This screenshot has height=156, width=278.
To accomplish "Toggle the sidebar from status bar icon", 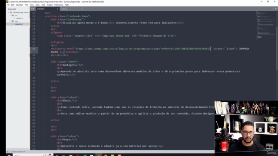I will coord(8,152).
